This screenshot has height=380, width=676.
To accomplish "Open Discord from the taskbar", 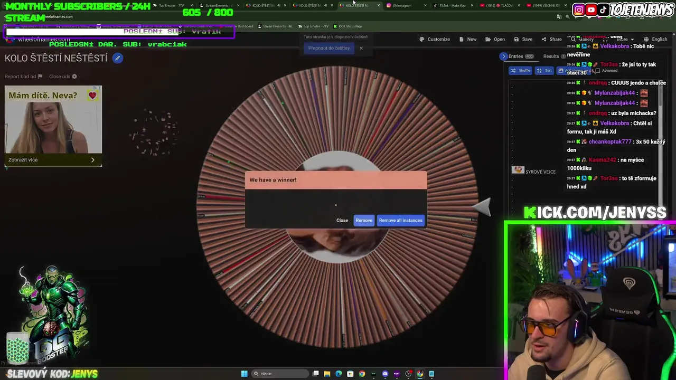I will (x=385, y=374).
